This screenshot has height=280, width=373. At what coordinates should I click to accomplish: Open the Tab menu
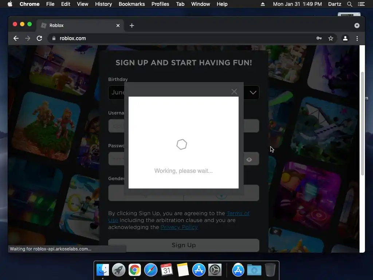click(x=180, y=4)
